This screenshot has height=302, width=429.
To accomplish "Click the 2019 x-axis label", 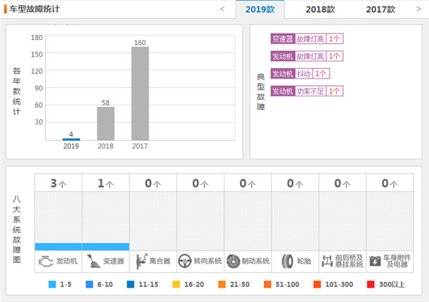I will coord(71,146).
